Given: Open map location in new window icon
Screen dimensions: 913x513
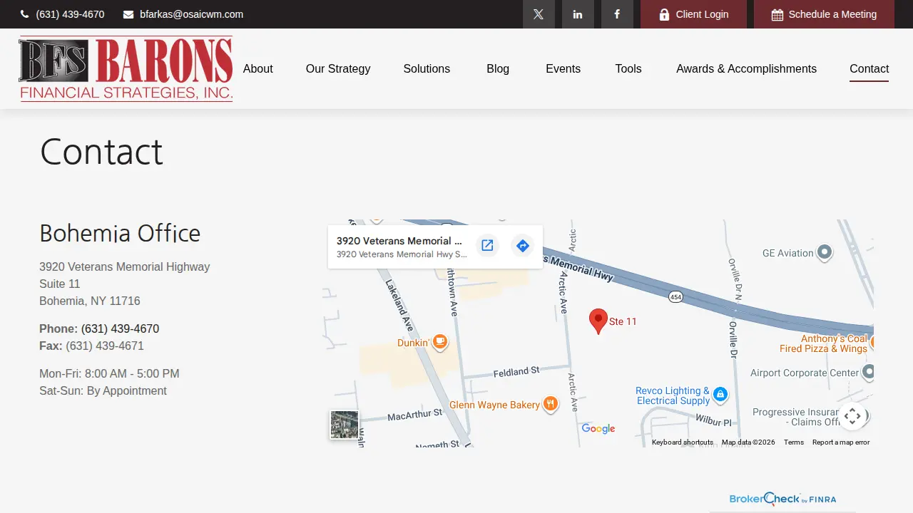Looking at the screenshot, I should [x=487, y=246].
